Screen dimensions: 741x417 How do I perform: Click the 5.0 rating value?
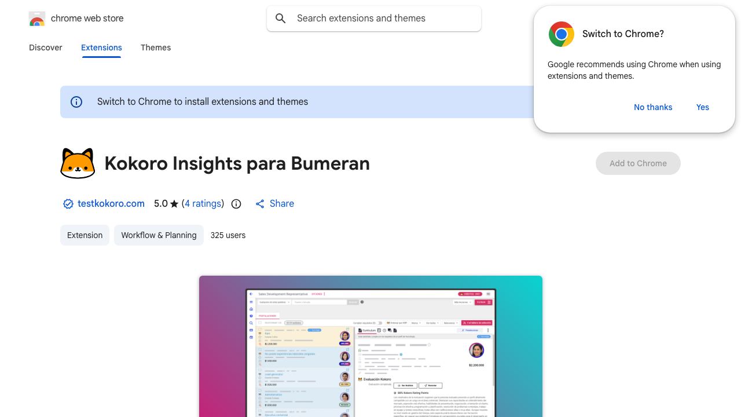[x=161, y=204]
